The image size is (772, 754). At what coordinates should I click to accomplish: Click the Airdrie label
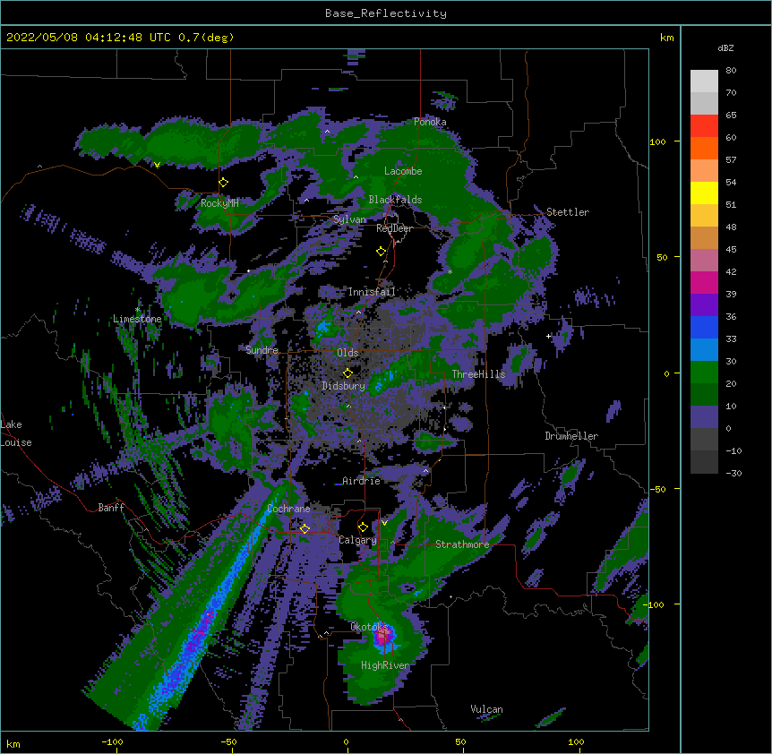click(362, 481)
